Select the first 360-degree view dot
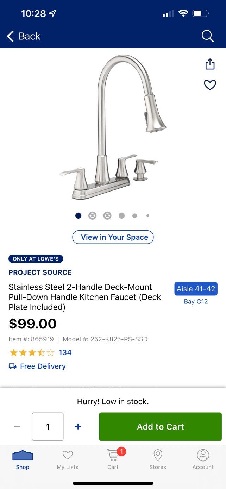This screenshot has height=489, width=226. 78,215
